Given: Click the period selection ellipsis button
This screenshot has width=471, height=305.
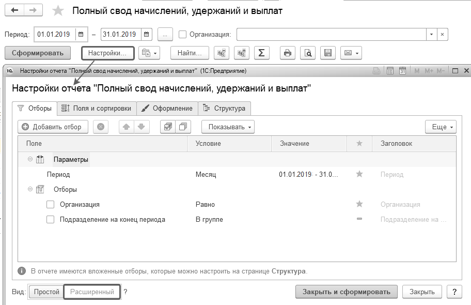Looking at the screenshot, I should click(x=165, y=34).
